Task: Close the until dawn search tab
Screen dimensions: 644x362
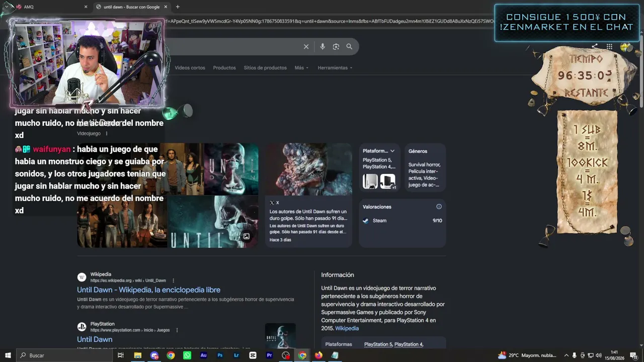Action: coord(166,7)
